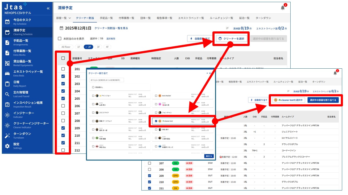This screenshot has width=348, height=195.
Task: Click the 忘れ物管理 magnifier icon
Action: pyautogui.click(x=7, y=94)
